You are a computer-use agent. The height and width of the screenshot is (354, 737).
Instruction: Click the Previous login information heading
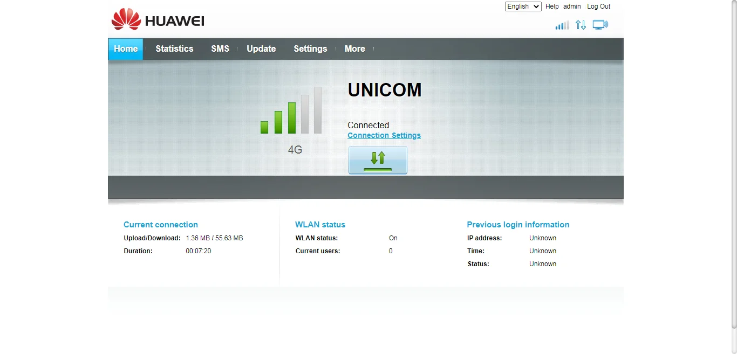pyautogui.click(x=518, y=225)
